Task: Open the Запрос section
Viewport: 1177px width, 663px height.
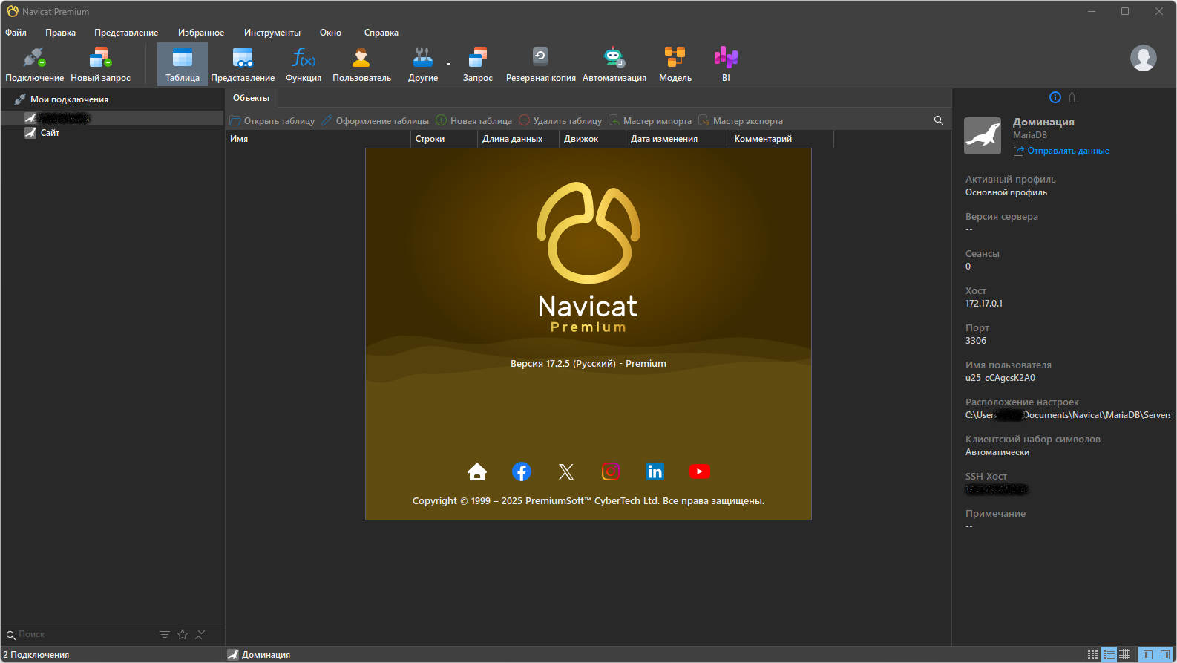Action: 477,64
